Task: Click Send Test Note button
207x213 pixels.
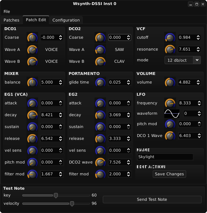Action: click(x=152, y=199)
